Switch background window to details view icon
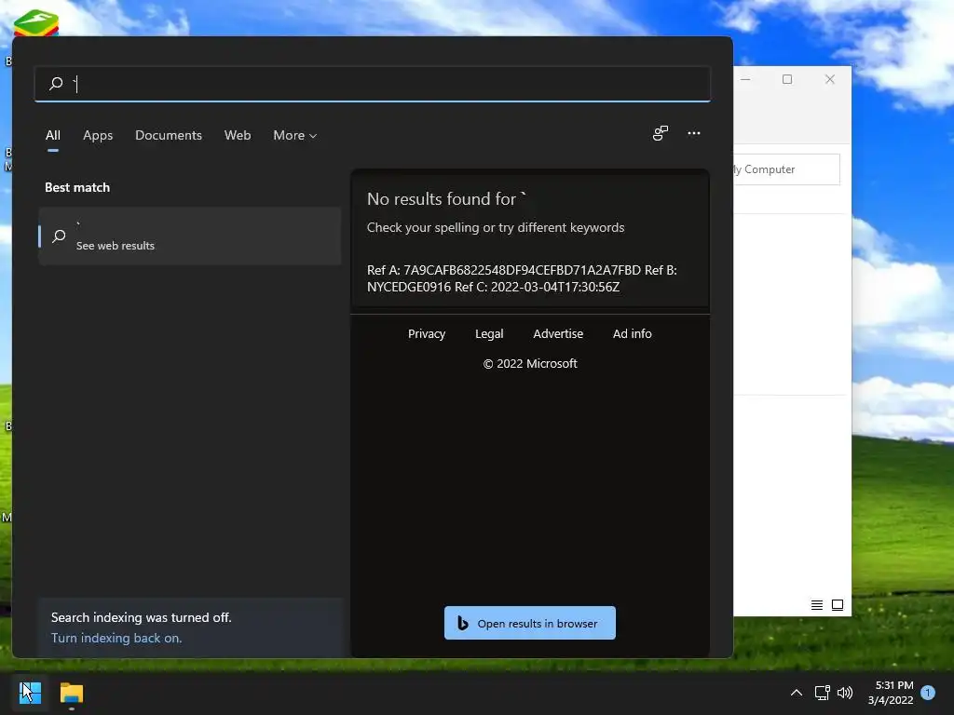This screenshot has width=954, height=715. (x=816, y=605)
